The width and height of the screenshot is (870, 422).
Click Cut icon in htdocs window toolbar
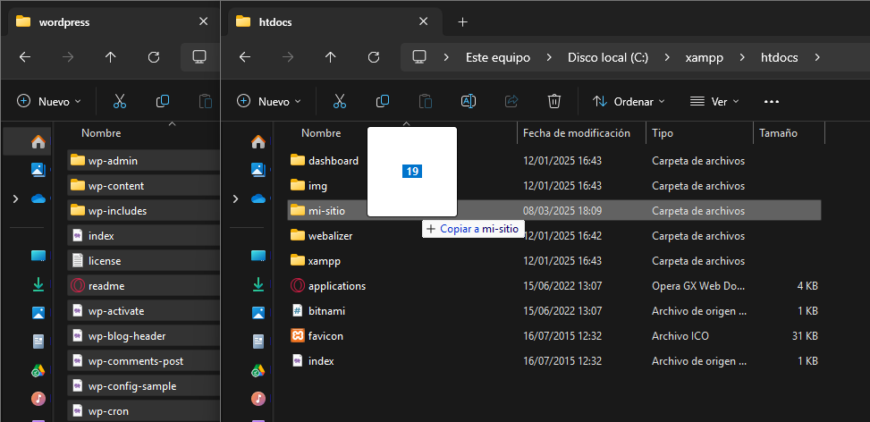click(x=340, y=101)
